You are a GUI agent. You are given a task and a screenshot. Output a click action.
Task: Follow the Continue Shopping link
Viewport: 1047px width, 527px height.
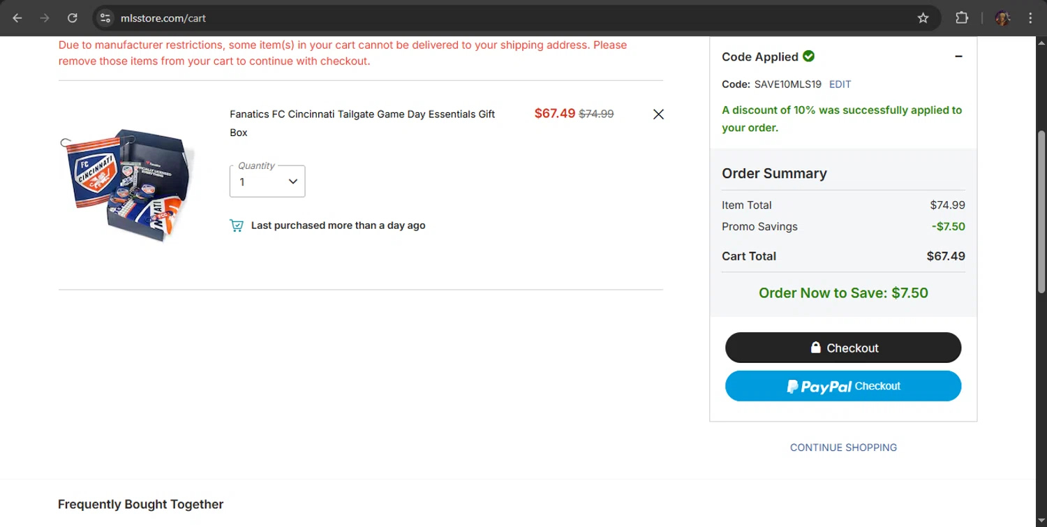(843, 447)
